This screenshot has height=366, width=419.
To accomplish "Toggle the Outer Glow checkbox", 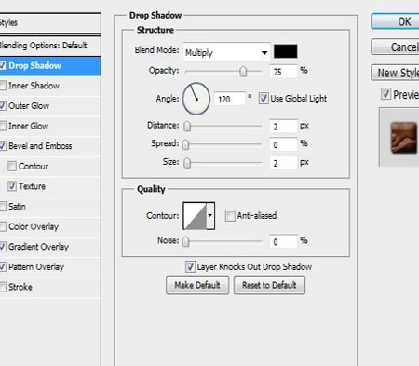I will tap(3, 105).
